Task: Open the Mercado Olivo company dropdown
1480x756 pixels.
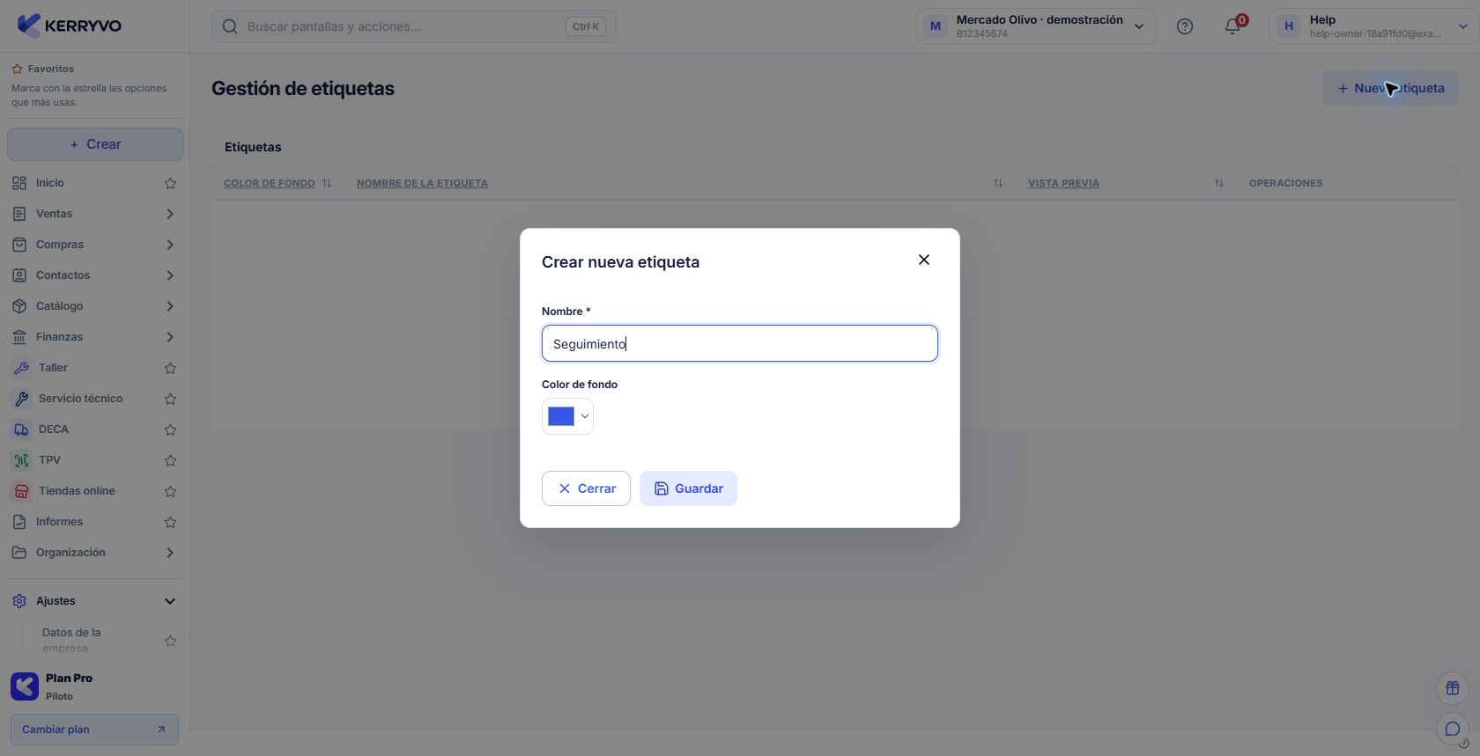Action: point(1036,26)
